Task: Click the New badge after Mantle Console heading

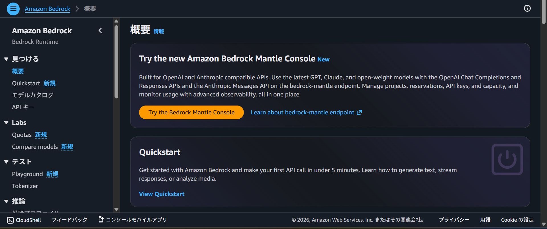Action: tap(323, 59)
